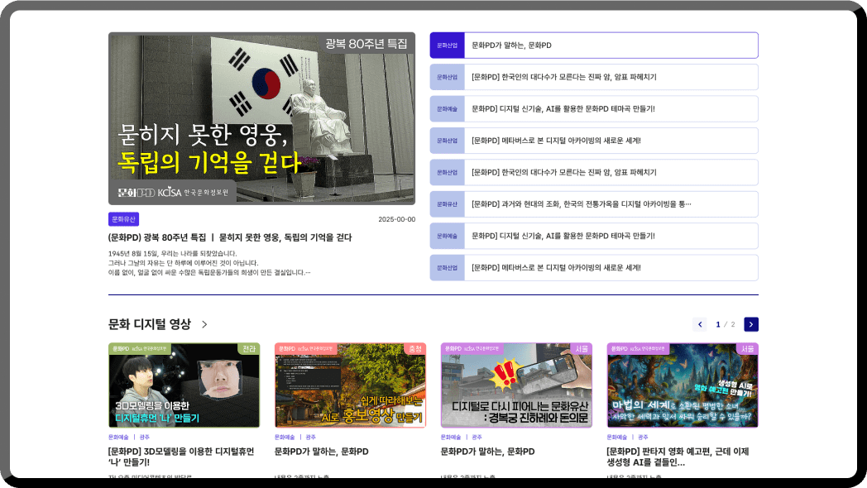Click the description starting 1945년 8월 15일
867x488 pixels.
point(209,263)
